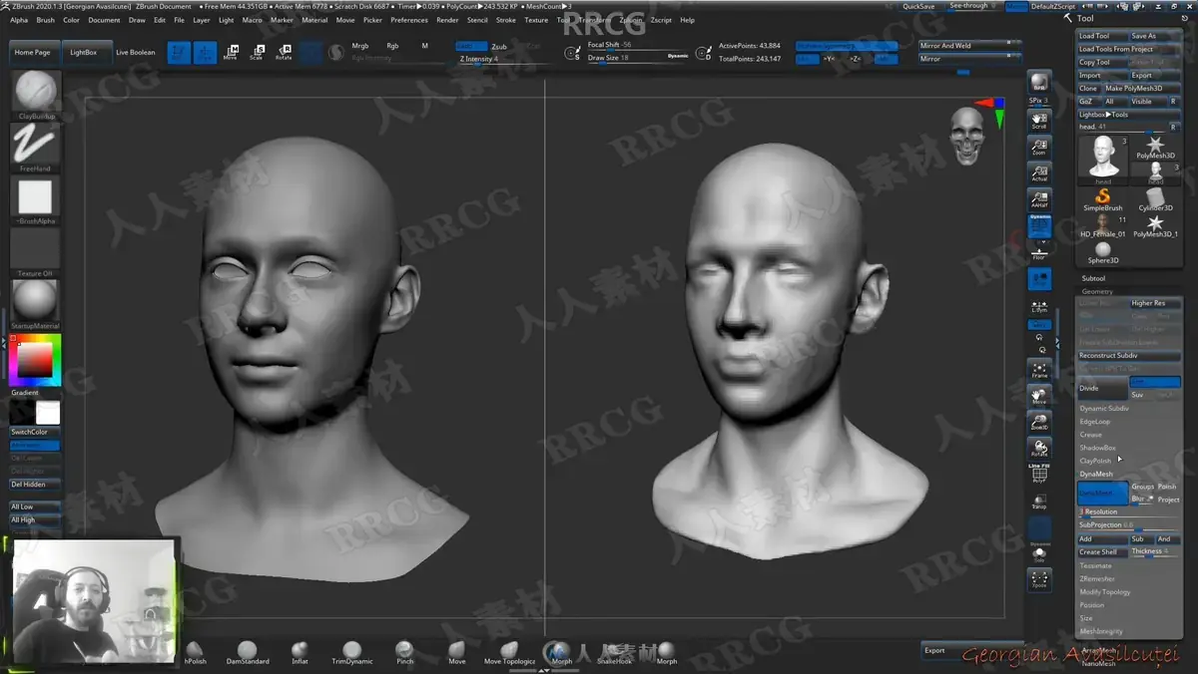Click the LightBox button
Viewport: 1198px width, 674px height.
click(84, 52)
